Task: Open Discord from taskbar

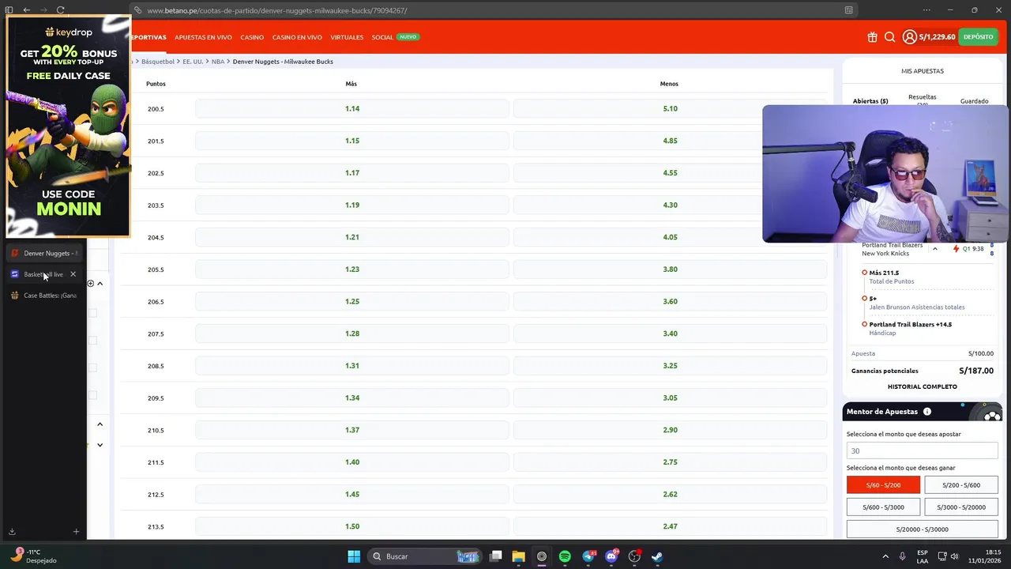Action: [611, 556]
